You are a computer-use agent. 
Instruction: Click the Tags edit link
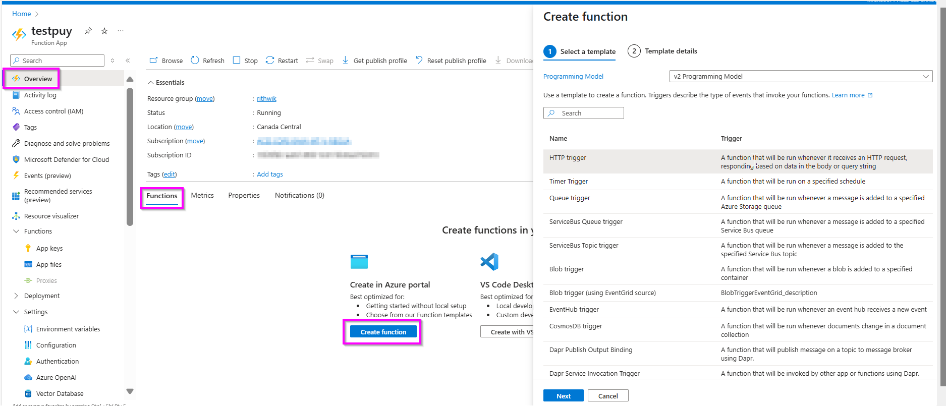(x=170, y=174)
